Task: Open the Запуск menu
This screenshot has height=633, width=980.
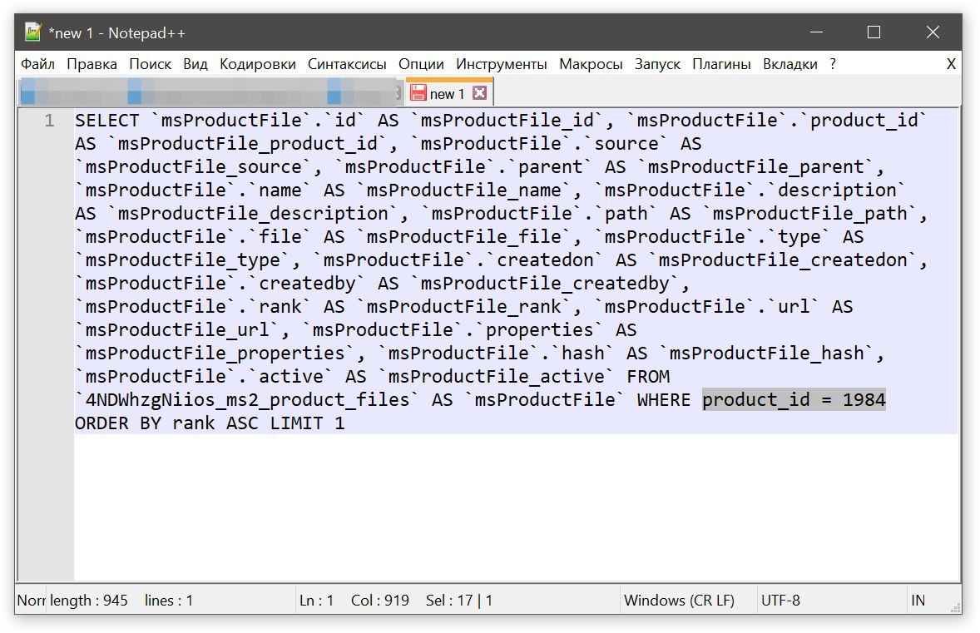Action: coord(657,64)
